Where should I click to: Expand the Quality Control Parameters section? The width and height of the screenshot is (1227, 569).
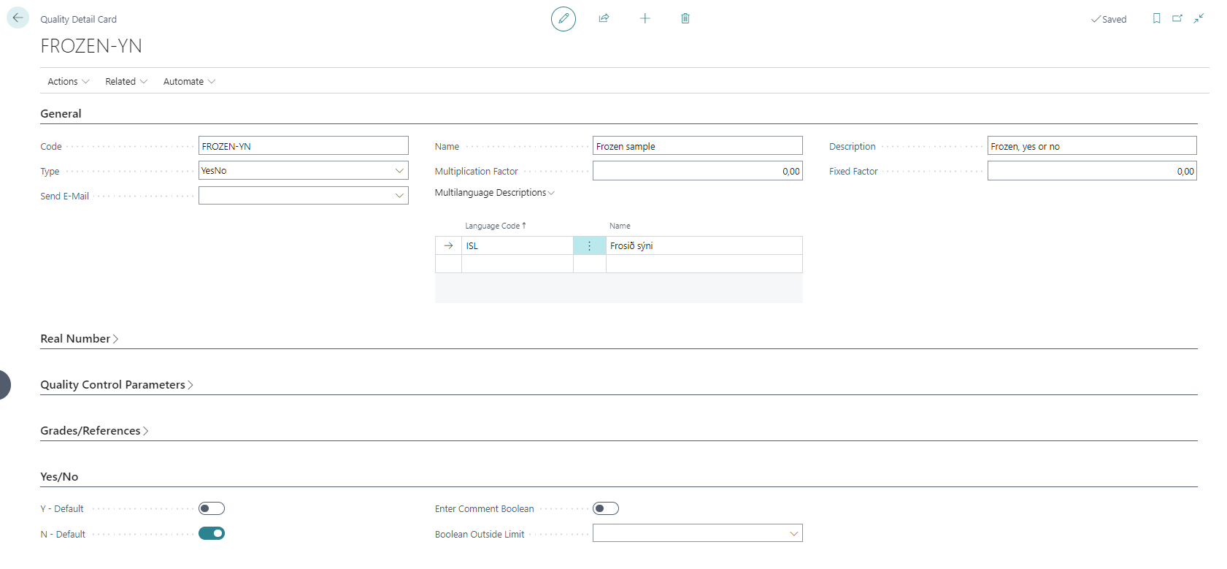tap(116, 385)
